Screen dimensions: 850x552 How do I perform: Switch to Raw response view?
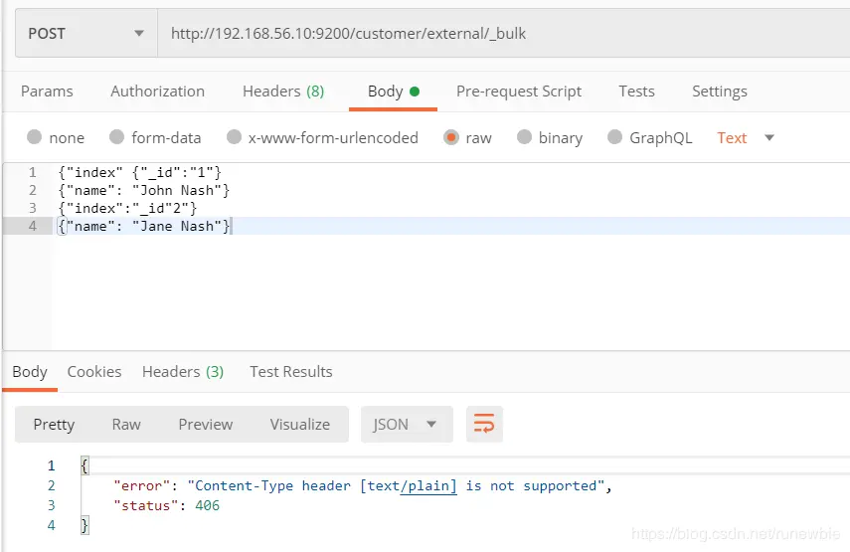(126, 424)
